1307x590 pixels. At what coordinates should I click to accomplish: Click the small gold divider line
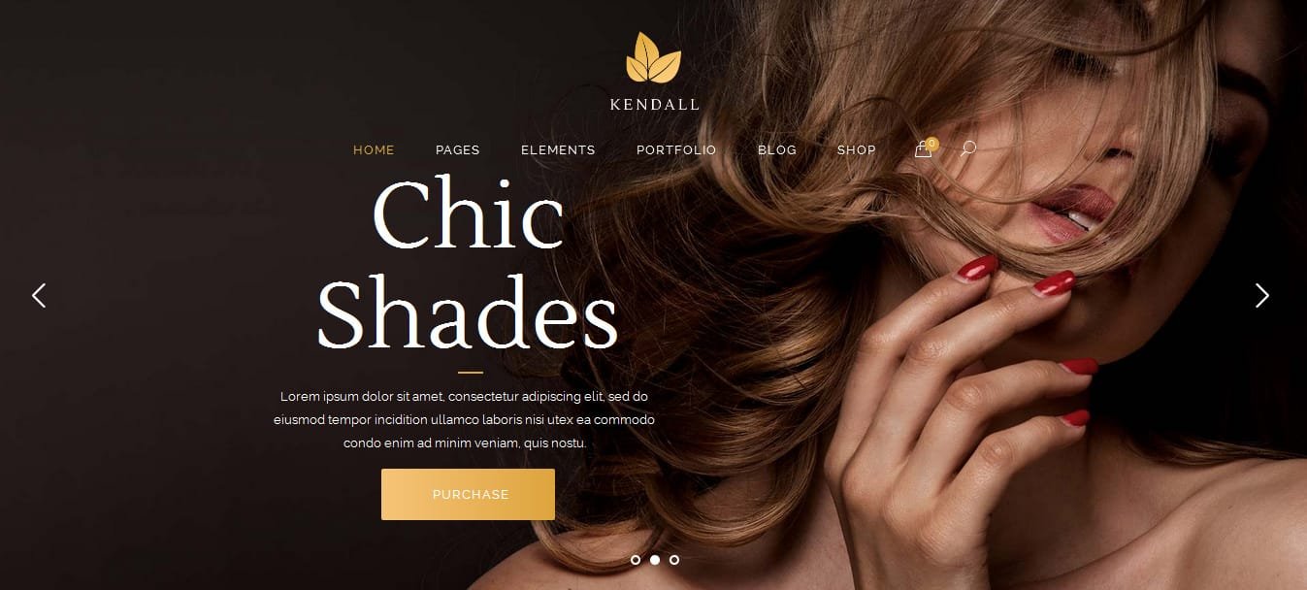tap(470, 372)
